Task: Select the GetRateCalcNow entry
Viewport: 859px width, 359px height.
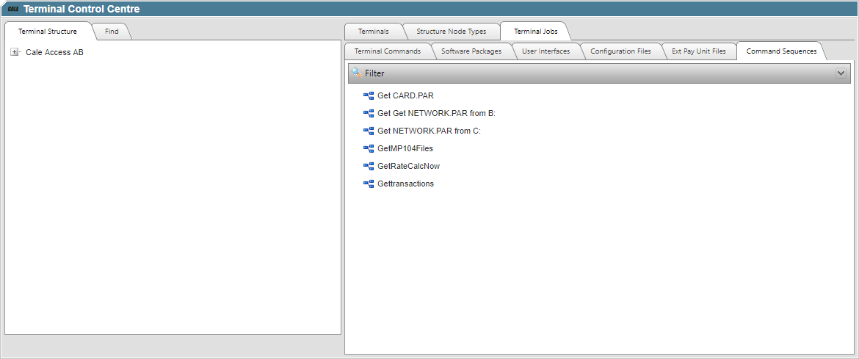Action: coord(409,166)
